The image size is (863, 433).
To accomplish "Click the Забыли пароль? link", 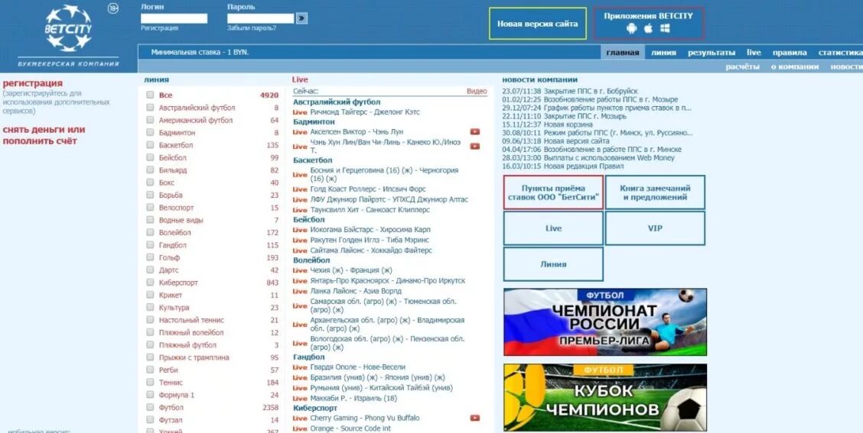I will 252,28.
